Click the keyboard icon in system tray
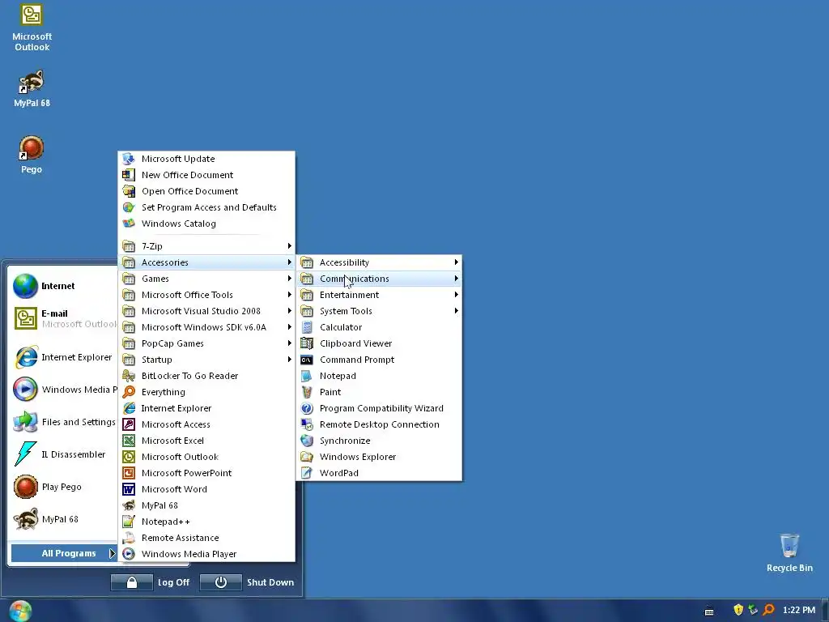 [x=709, y=611]
